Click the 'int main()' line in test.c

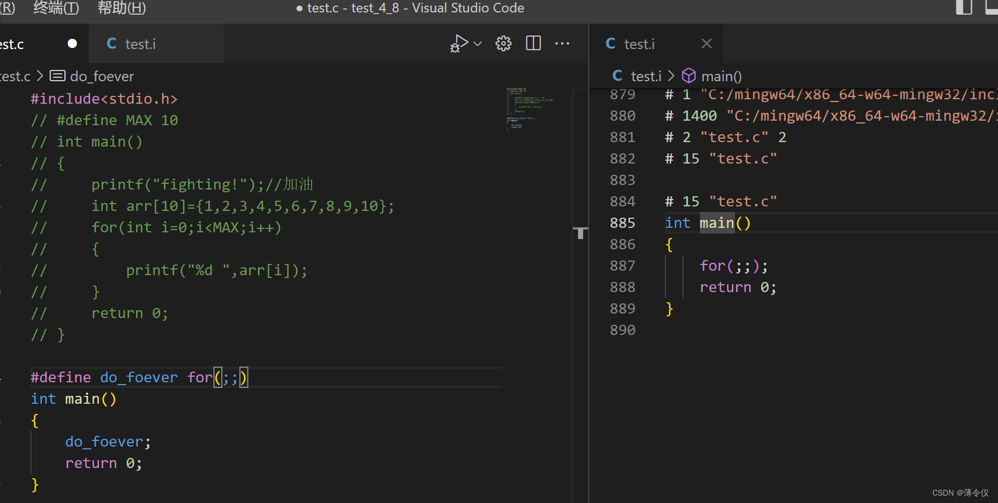73,399
